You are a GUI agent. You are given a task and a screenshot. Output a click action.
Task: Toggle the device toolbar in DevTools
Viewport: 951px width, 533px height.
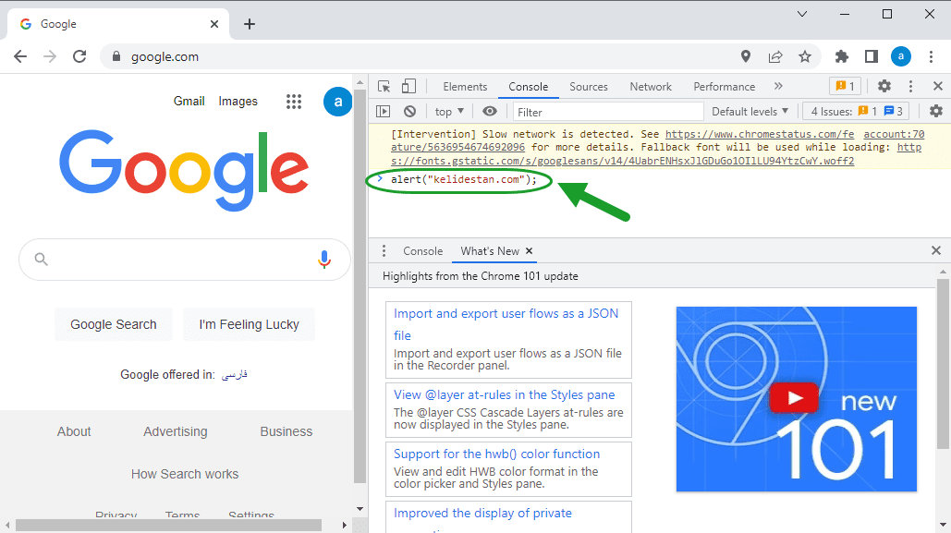coord(408,86)
